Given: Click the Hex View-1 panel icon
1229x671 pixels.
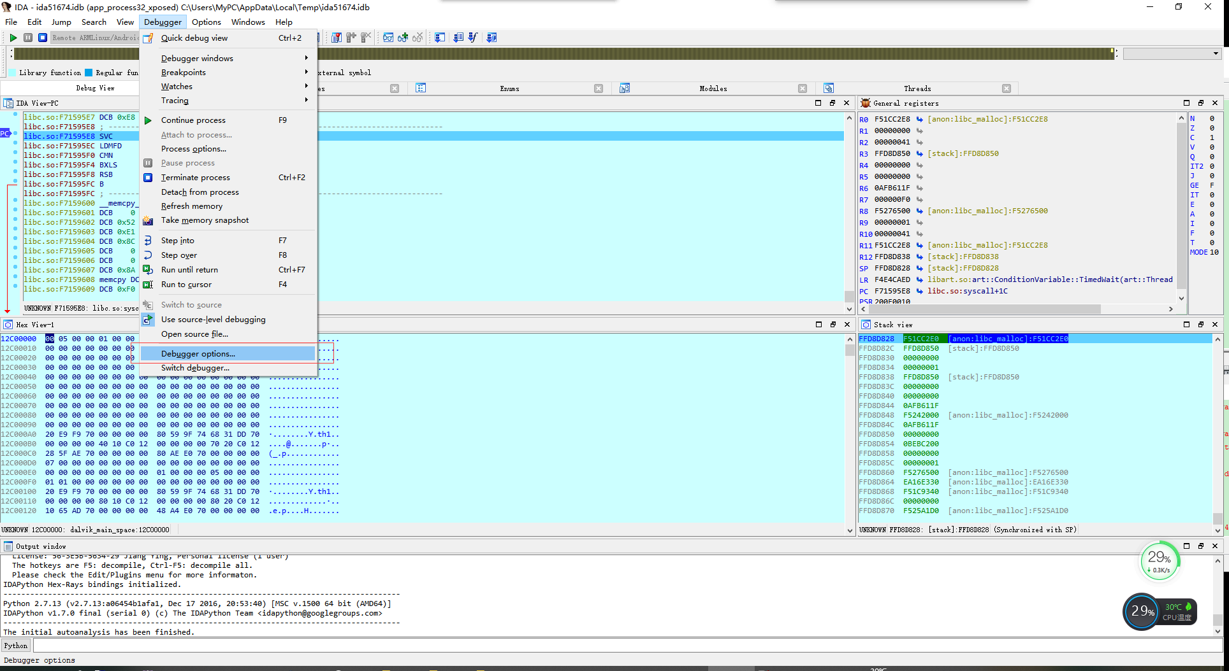Looking at the screenshot, I should (8, 325).
